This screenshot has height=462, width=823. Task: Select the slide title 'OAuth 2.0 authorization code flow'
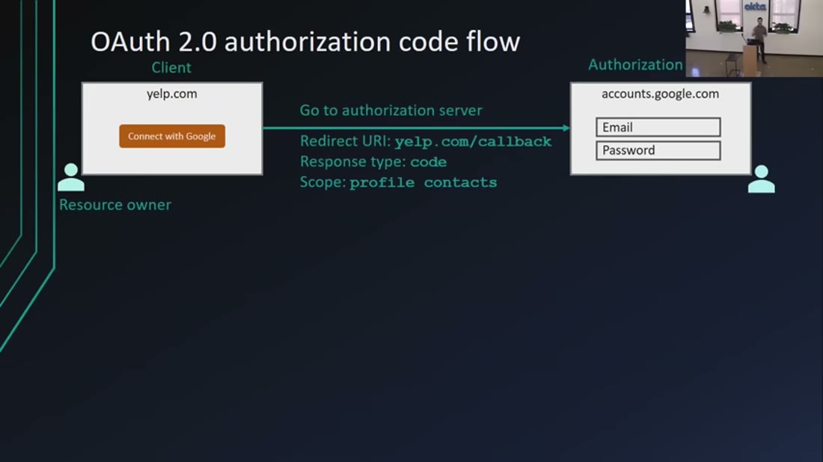305,42
